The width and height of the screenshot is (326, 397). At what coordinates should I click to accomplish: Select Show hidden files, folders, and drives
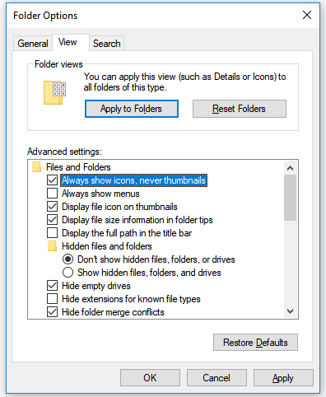[x=68, y=273]
